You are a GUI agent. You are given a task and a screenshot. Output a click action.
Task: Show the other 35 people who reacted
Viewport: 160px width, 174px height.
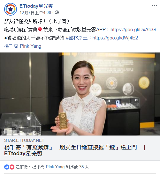[x=77, y=167]
